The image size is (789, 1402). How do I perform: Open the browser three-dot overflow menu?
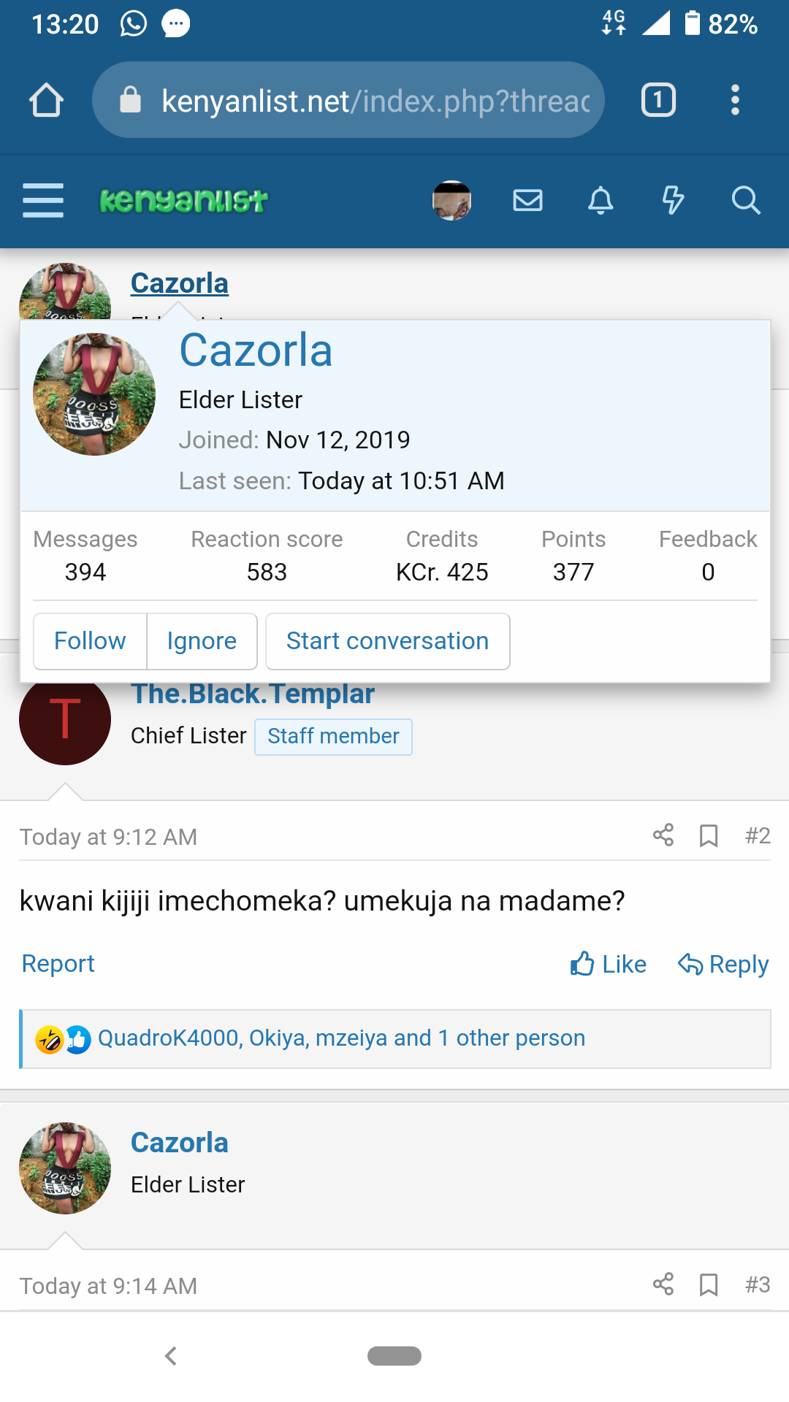click(735, 100)
